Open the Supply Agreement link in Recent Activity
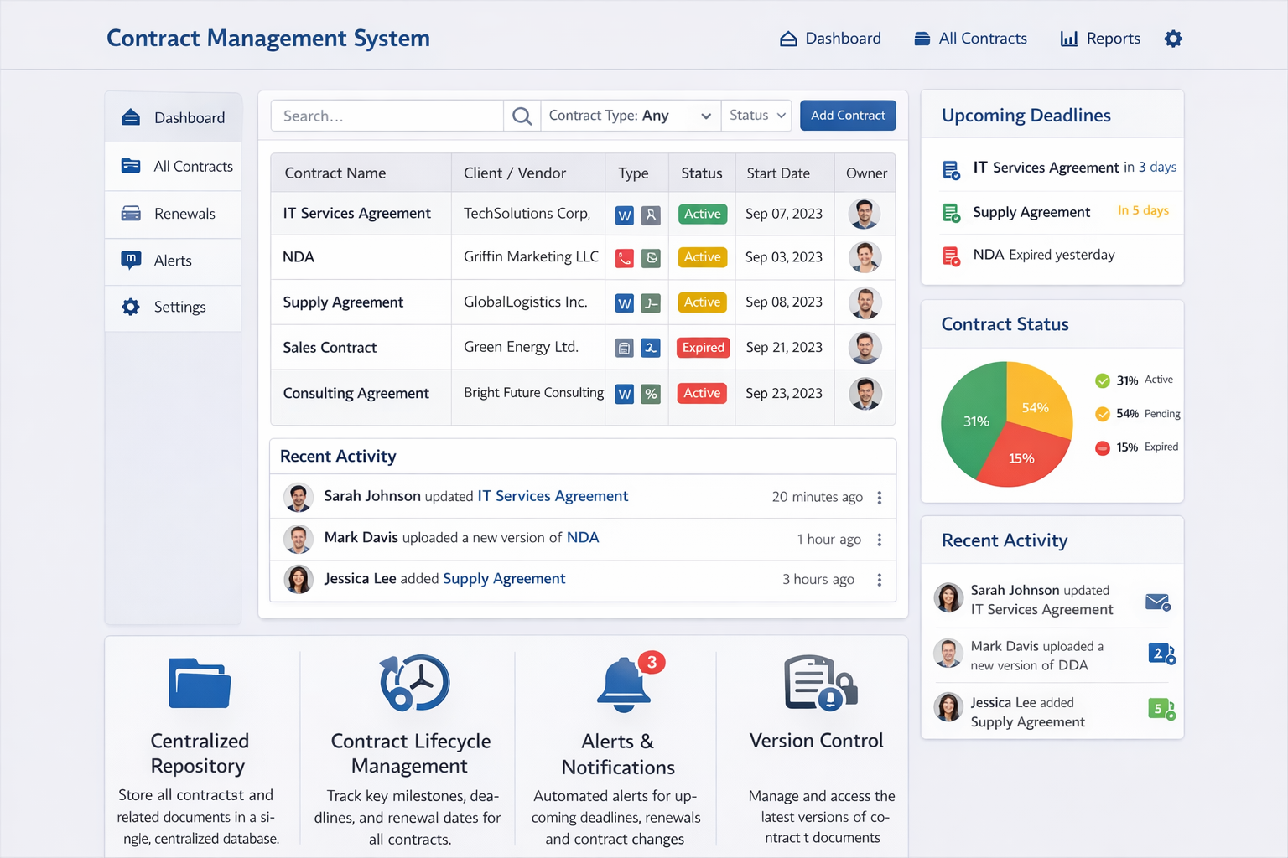The width and height of the screenshot is (1288, 858). click(503, 578)
